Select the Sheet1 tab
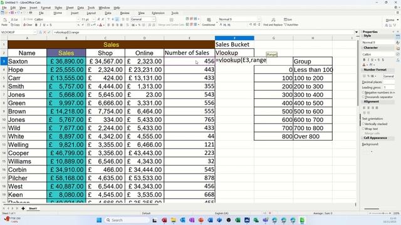 point(33,208)
